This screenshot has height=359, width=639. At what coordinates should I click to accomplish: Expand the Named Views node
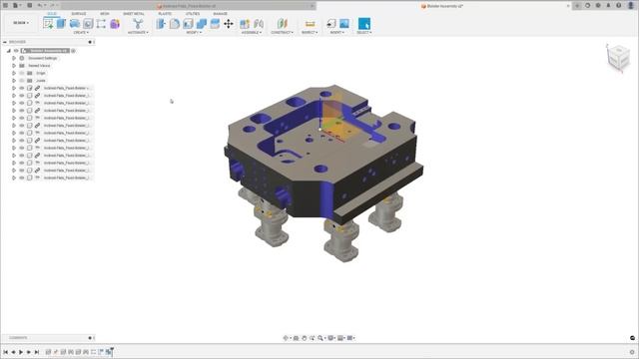click(x=14, y=66)
